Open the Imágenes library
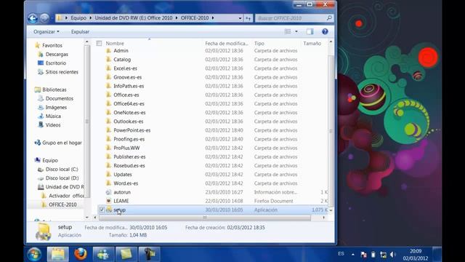 click(x=52, y=107)
